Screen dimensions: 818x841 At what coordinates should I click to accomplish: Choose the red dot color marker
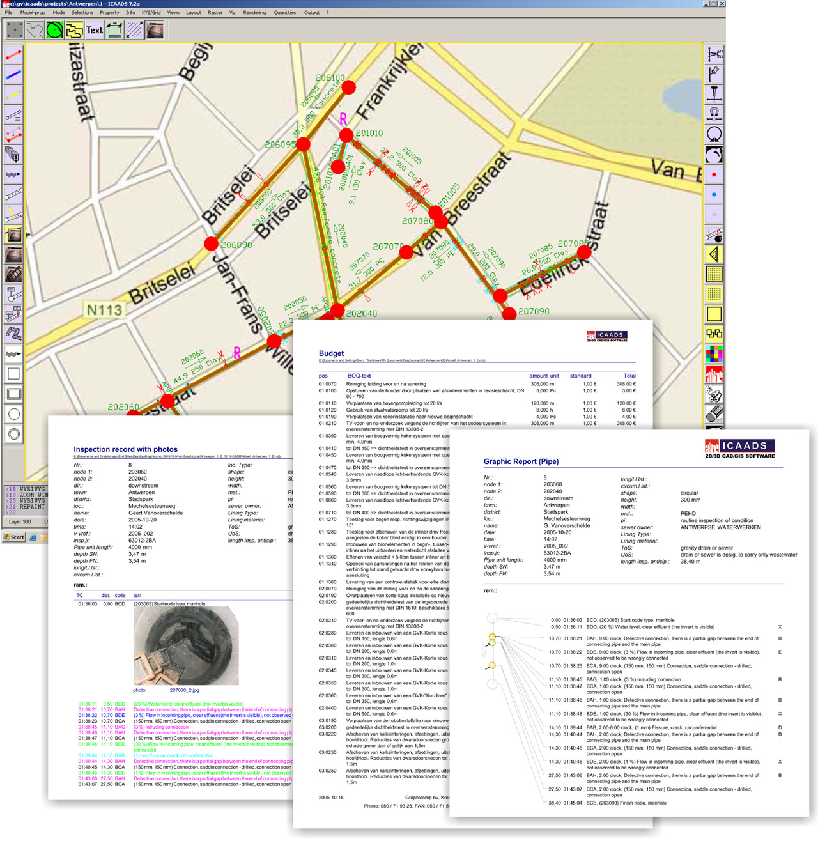pyautogui.click(x=714, y=174)
